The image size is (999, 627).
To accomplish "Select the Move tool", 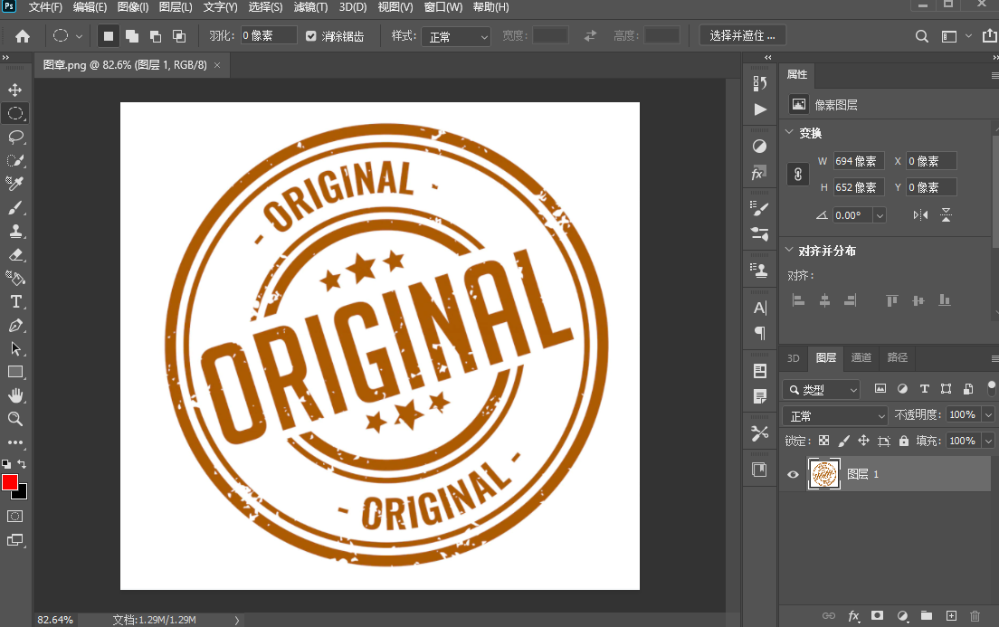I will (x=15, y=90).
